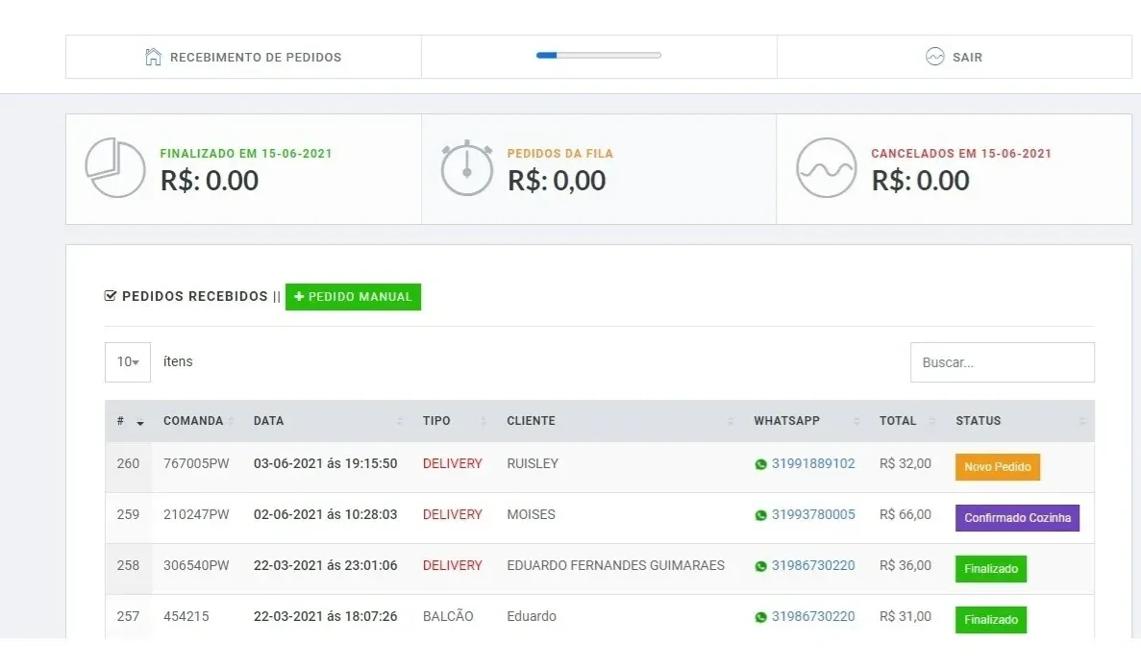Screen dimensions: 1141x669
Task: Select order number 257
Action: tap(128, 616)
